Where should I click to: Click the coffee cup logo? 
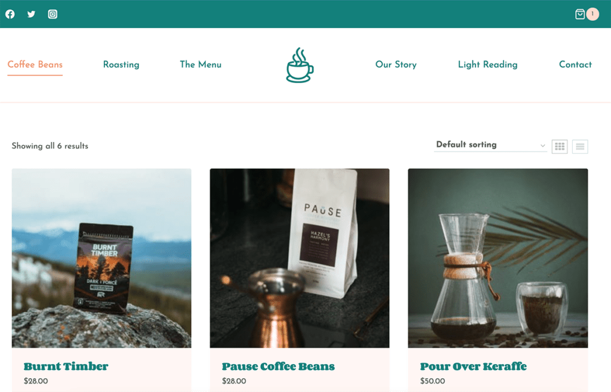pos(300,65)
